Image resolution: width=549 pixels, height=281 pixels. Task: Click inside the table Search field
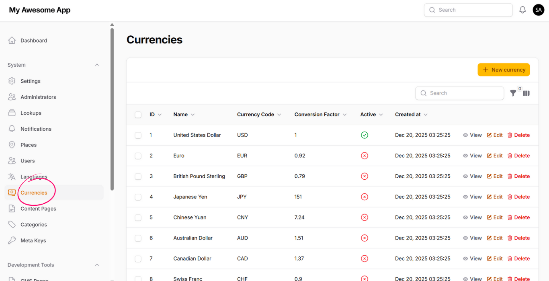tap(459, 93)
